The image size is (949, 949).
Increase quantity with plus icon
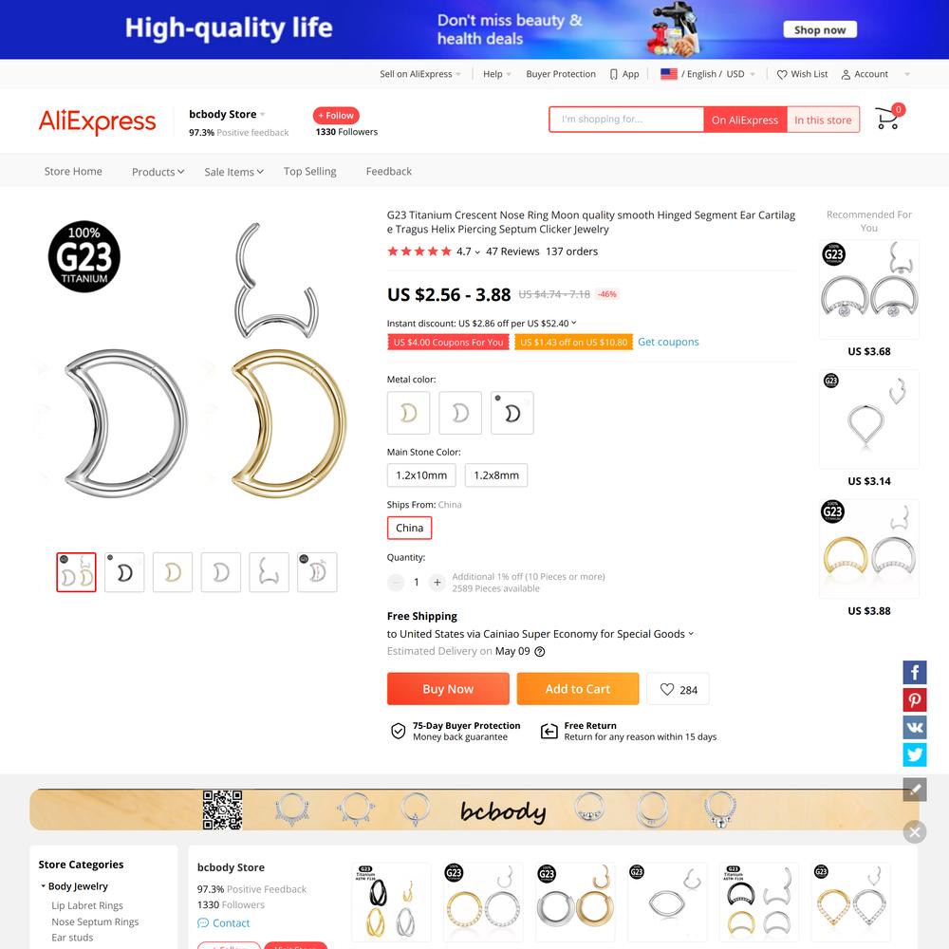437,583
